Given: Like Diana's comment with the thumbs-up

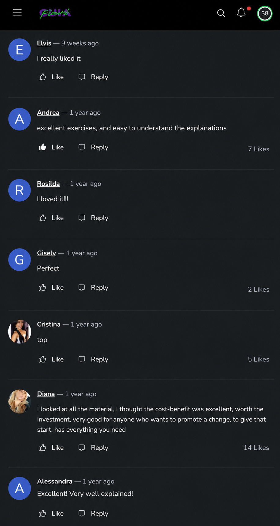Looking at the screenshot, I should (x=42, y=448).
